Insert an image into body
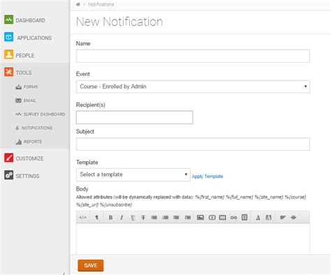Screen dimensions: 331x275 point(200,218)
